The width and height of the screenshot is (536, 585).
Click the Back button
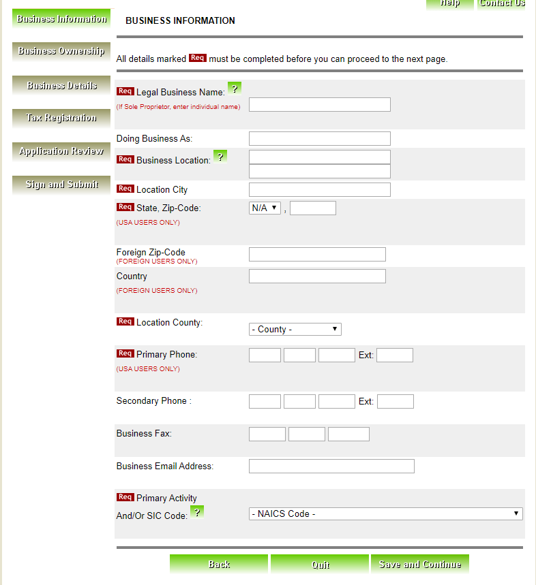(219, 564)
